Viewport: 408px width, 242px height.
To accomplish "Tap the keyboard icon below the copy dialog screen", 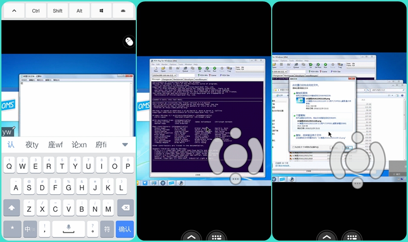I will (x=352, y=236).
